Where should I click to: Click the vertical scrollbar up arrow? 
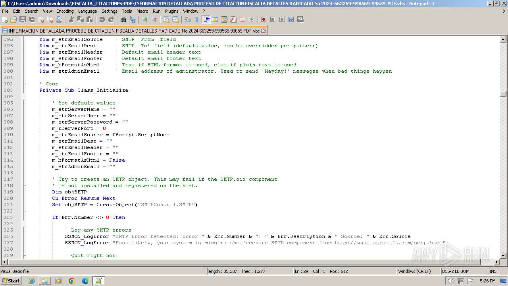coord(503,39)
